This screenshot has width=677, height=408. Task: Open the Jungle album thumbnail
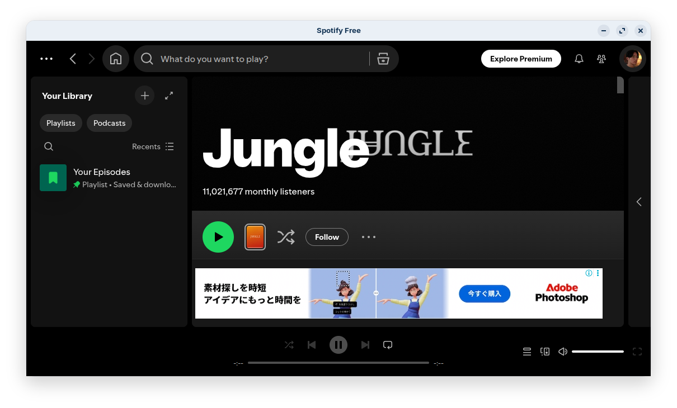[255, 237]
